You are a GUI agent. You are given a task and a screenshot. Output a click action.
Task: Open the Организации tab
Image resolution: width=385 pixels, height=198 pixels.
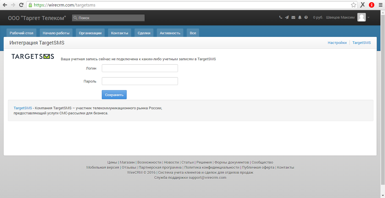click(x=90, y=33)
